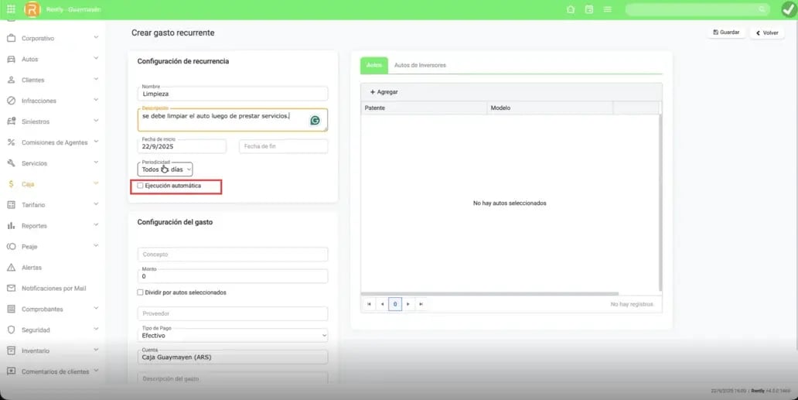
Task: Open the Tipo de Pago dropdown
Action: pyautogui.click(x=232, y=335)
